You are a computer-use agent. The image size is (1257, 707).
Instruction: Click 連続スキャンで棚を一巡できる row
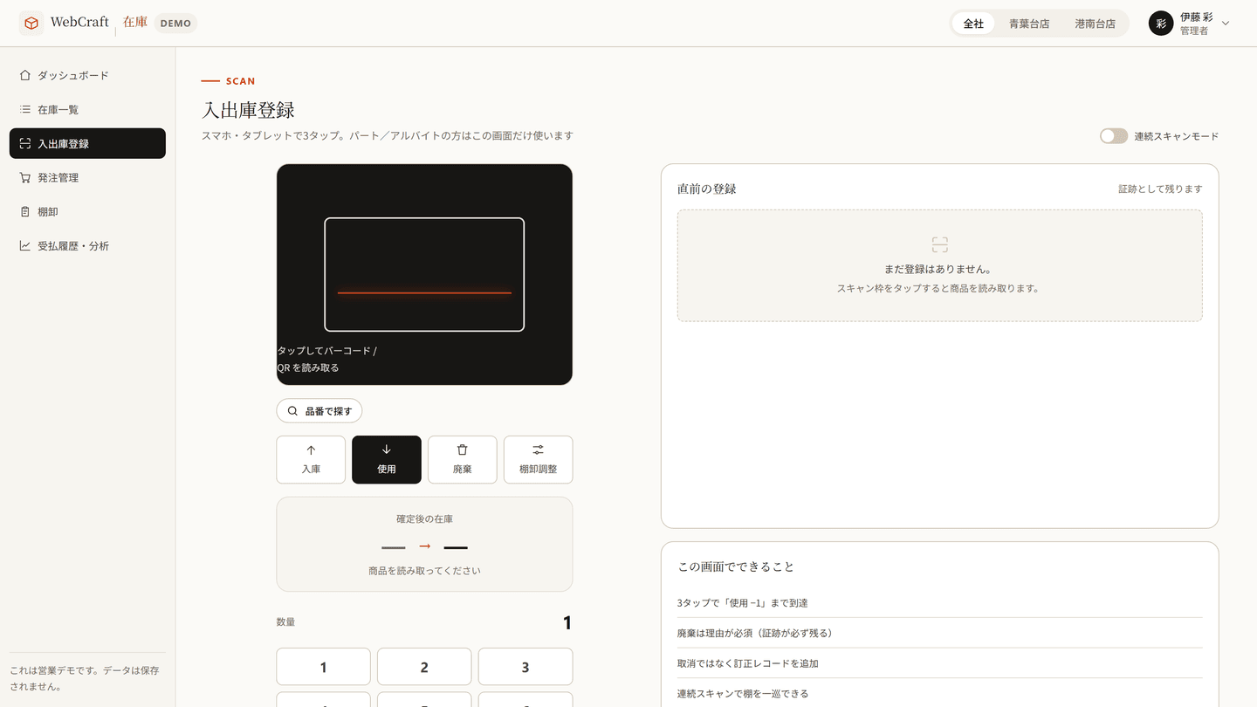939,693
